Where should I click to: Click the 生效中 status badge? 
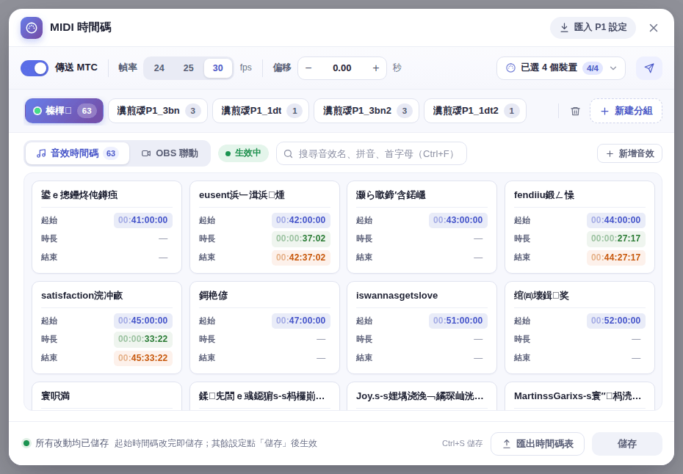(x=243, y=153)
